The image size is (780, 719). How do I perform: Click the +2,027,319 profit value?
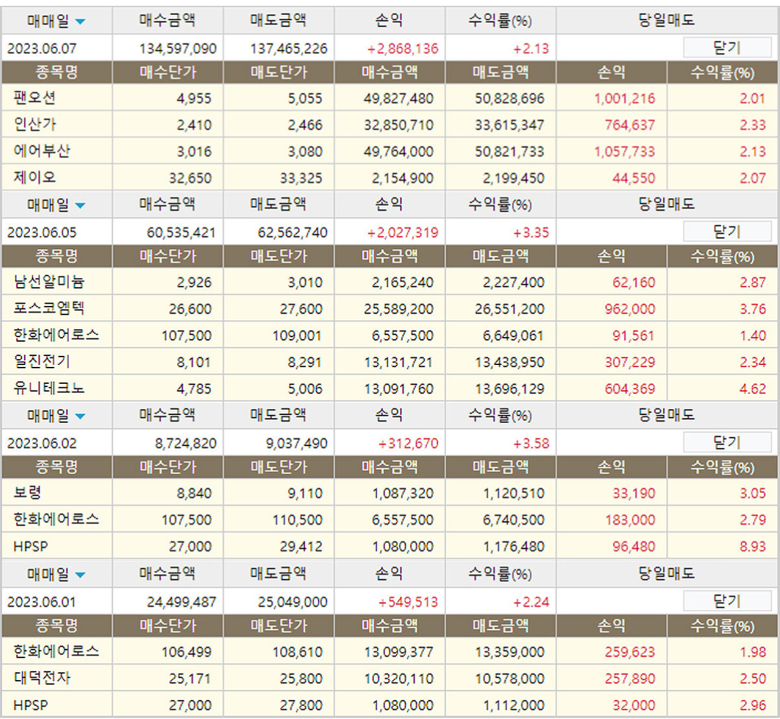pyautogui.click(x=402, y=233)
